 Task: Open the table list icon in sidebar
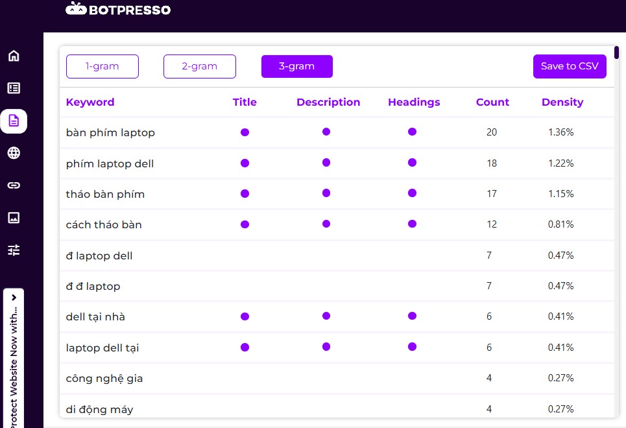[14, 88]
